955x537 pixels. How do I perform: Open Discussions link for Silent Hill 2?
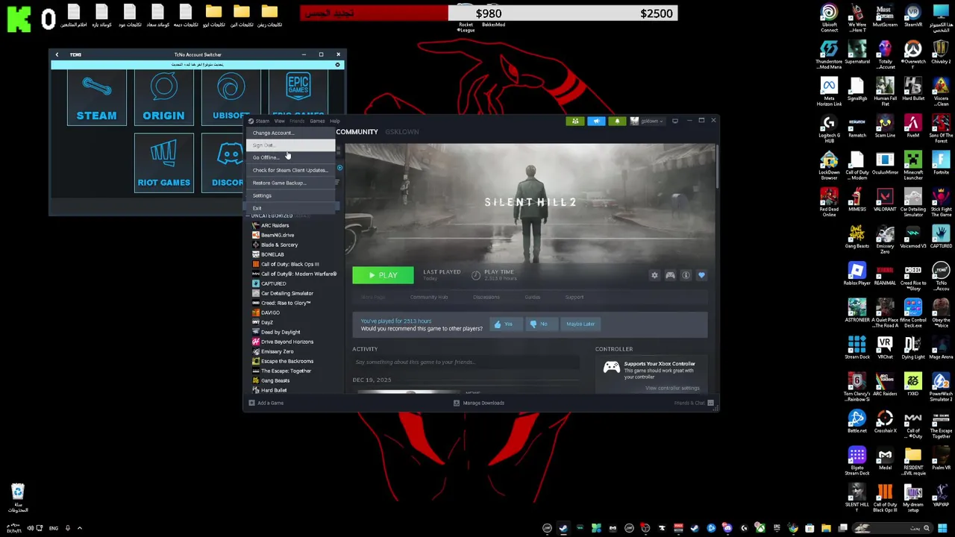486,297
